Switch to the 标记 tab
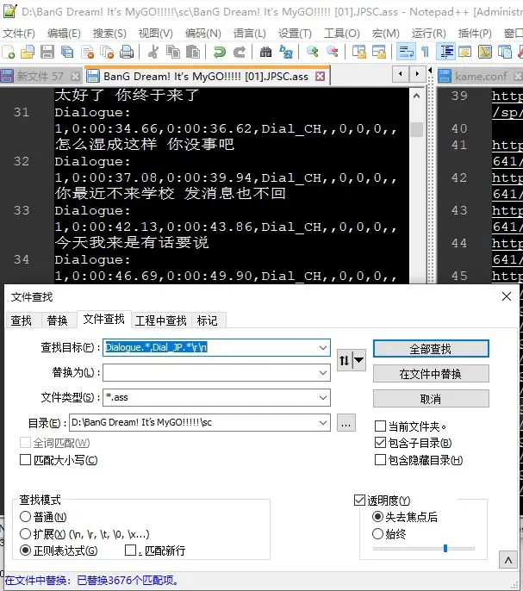 point(207,320)
